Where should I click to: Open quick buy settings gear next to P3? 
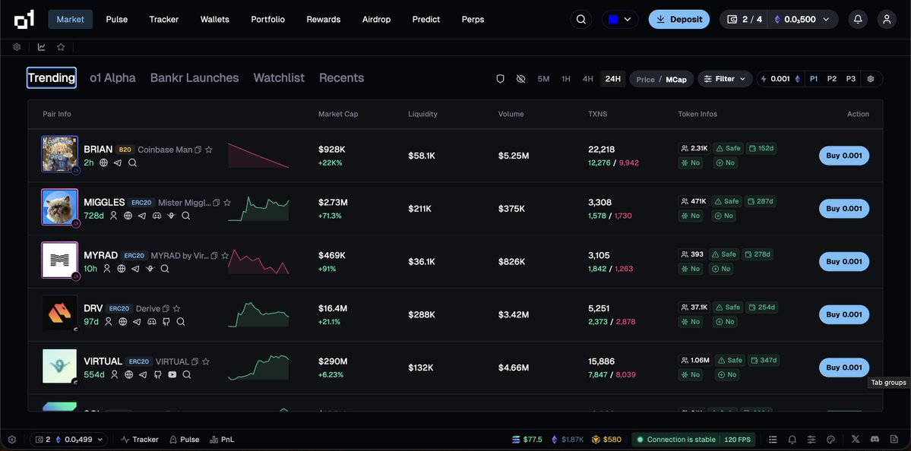pyautogui.click(x=870, y=79)
